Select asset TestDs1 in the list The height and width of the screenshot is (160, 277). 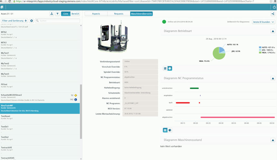pos(40,129)
